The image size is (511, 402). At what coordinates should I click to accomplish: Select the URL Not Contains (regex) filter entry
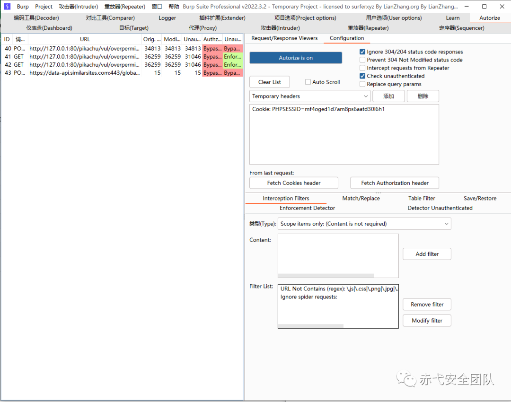coord(338,288)
